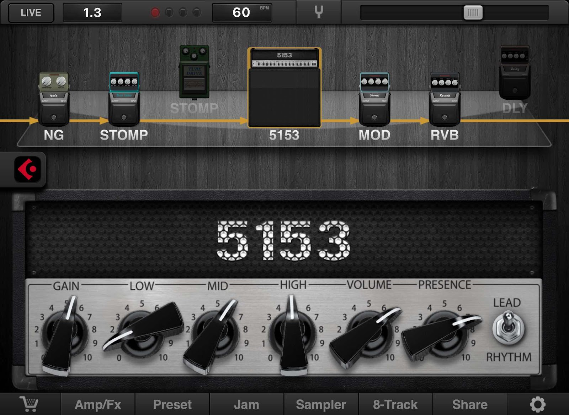
Task: Click the 60 BPM tempo display
Action: [x=242, y=13]
